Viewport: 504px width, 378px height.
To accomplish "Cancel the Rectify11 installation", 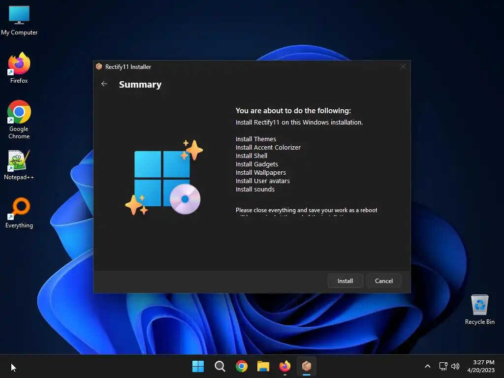I will 383,281.
